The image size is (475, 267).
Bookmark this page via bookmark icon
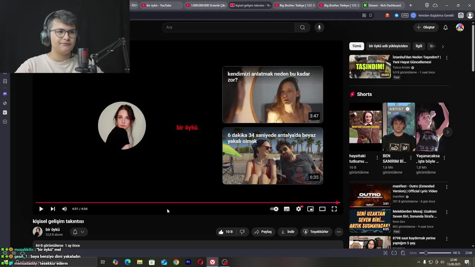click(x=371, y=15)
